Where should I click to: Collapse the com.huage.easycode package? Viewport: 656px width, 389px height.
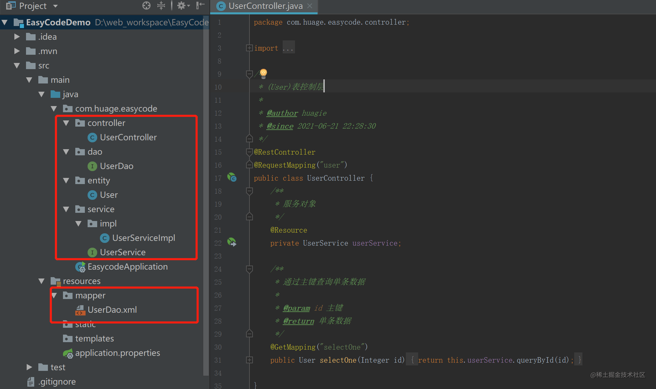tap(54, 108)
